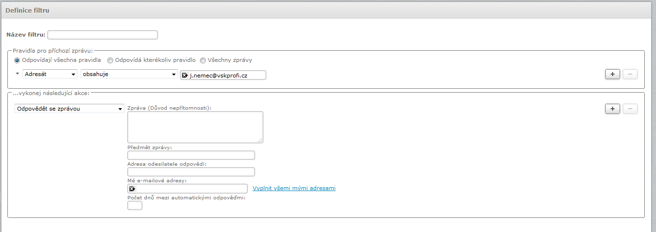Remove the action with the minus button
Image resolution: width=656 pixels, height=232 pixels.
630,109
